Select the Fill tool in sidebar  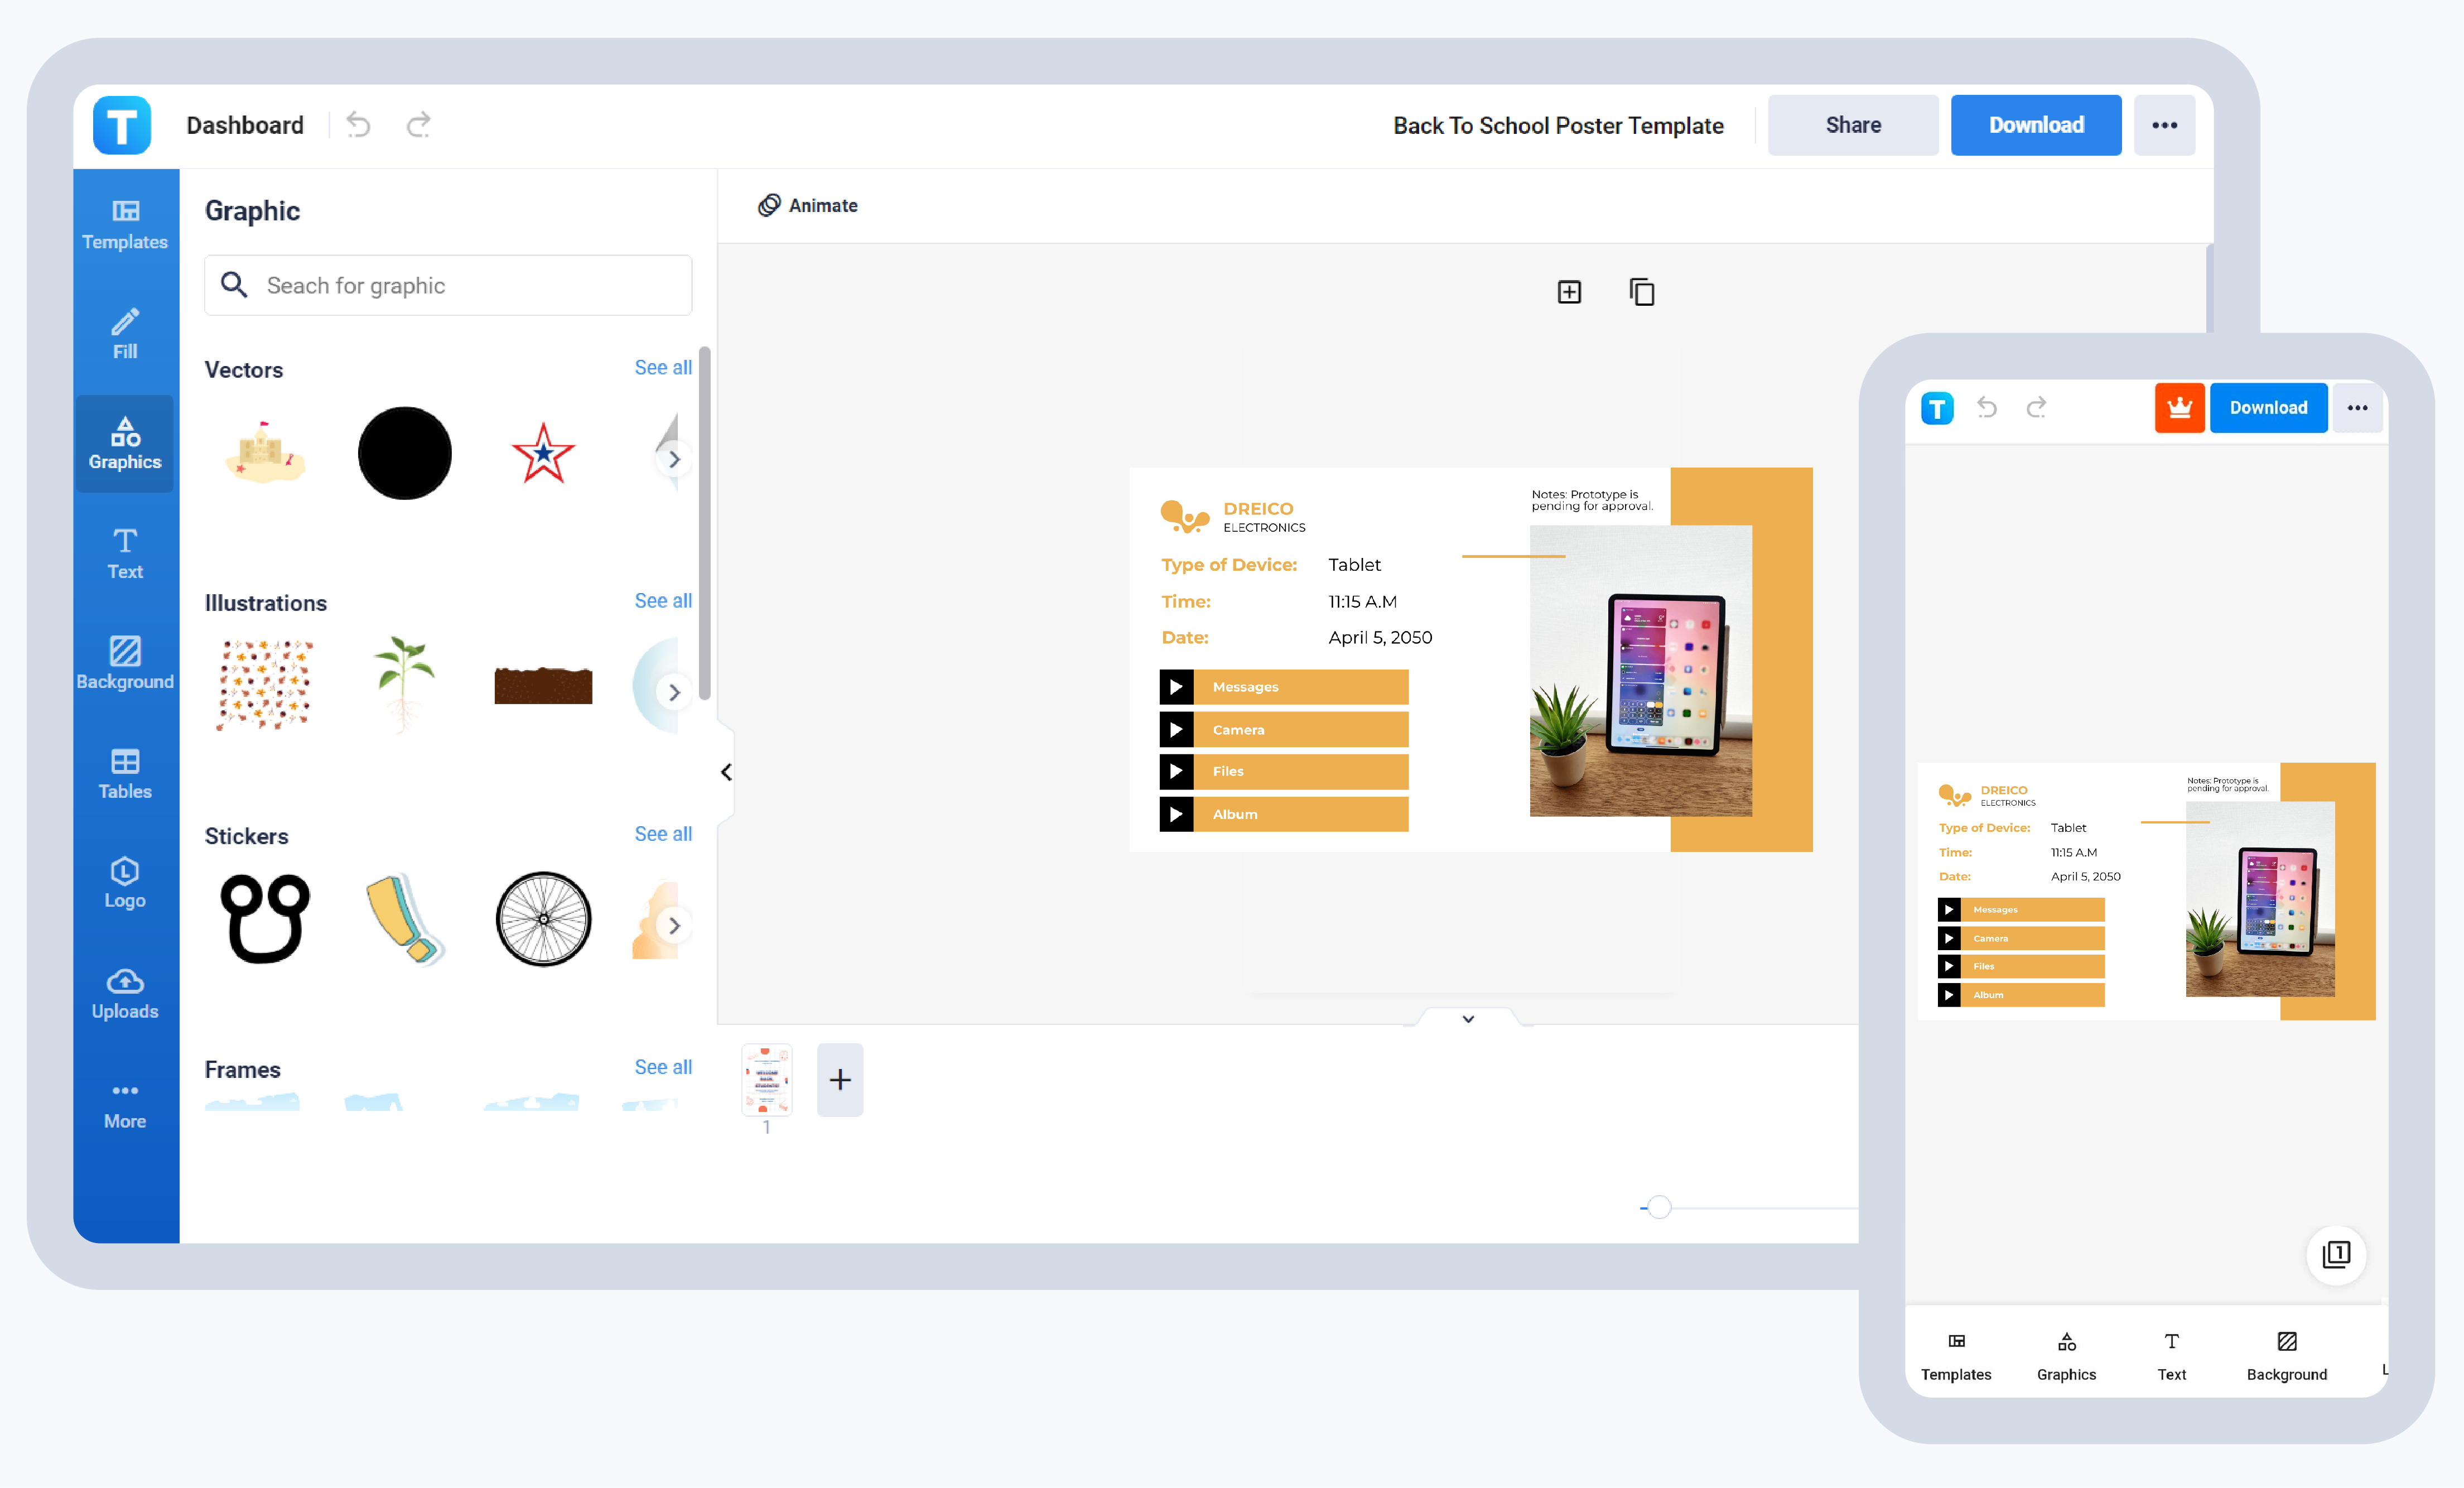click(x=125, y=334)
